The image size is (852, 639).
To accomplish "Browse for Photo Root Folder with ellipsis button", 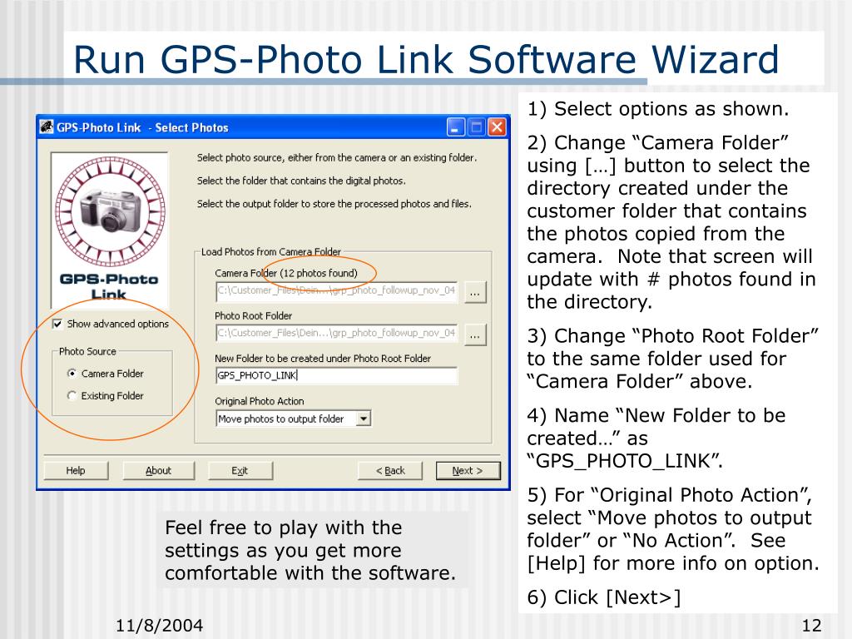I will (474, 335).
